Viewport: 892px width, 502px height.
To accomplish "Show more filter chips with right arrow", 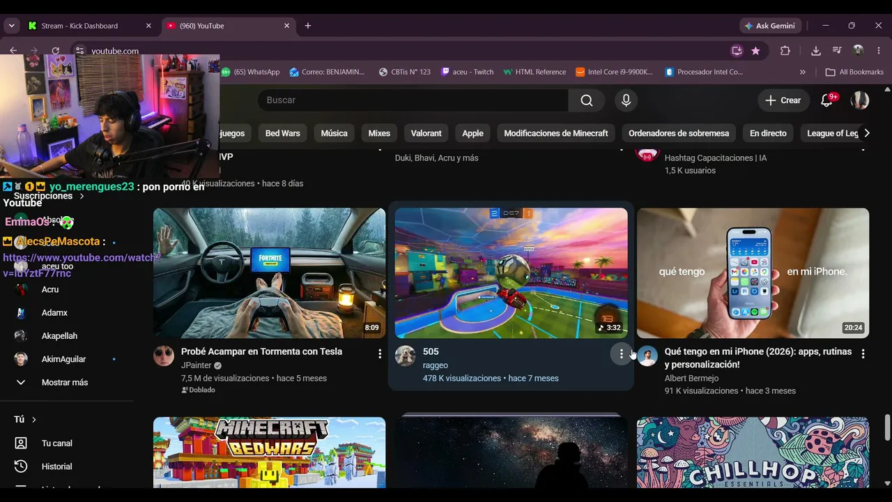I will tap(867, 133).
